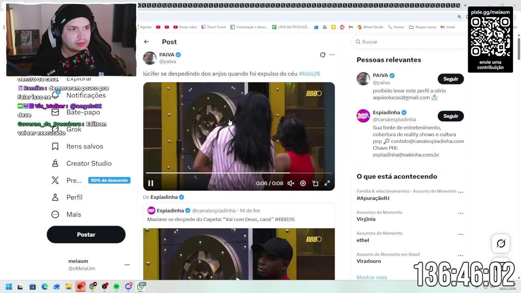The image size is (521, 293).
Task: Open the Wheel Decide bookmark
Action: (x=370, y=27)
